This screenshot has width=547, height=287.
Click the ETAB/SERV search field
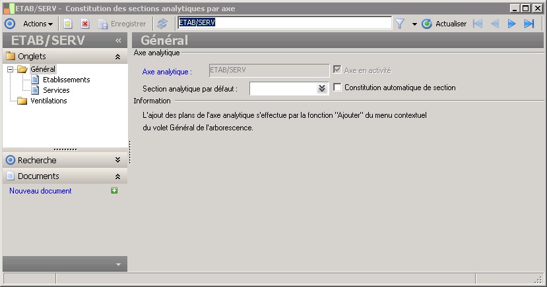tap(284, 23)
